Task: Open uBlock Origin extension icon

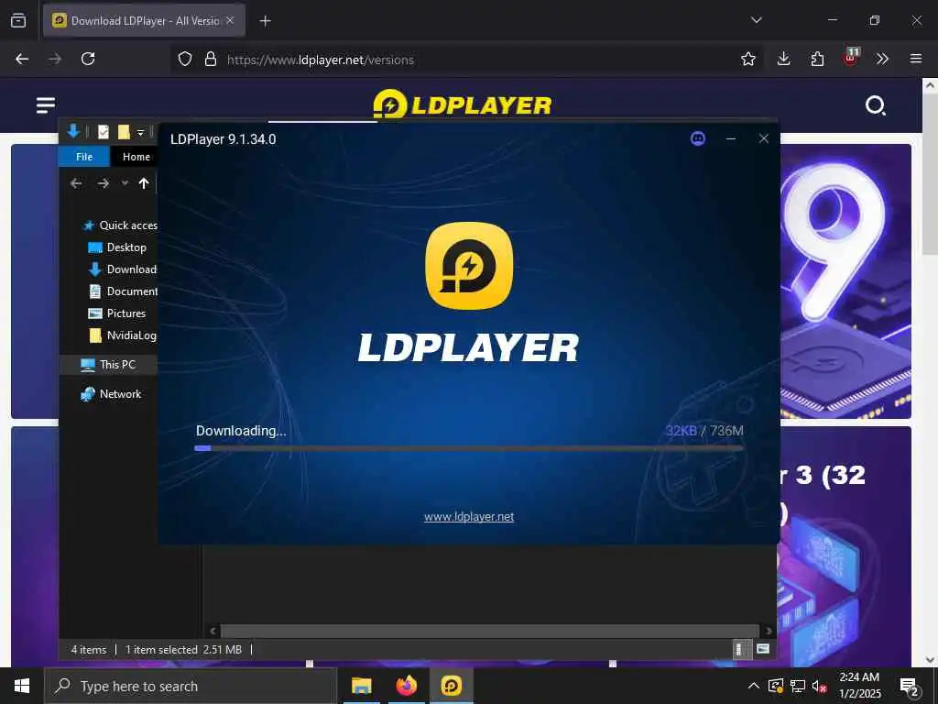Action: click(851, 58)
